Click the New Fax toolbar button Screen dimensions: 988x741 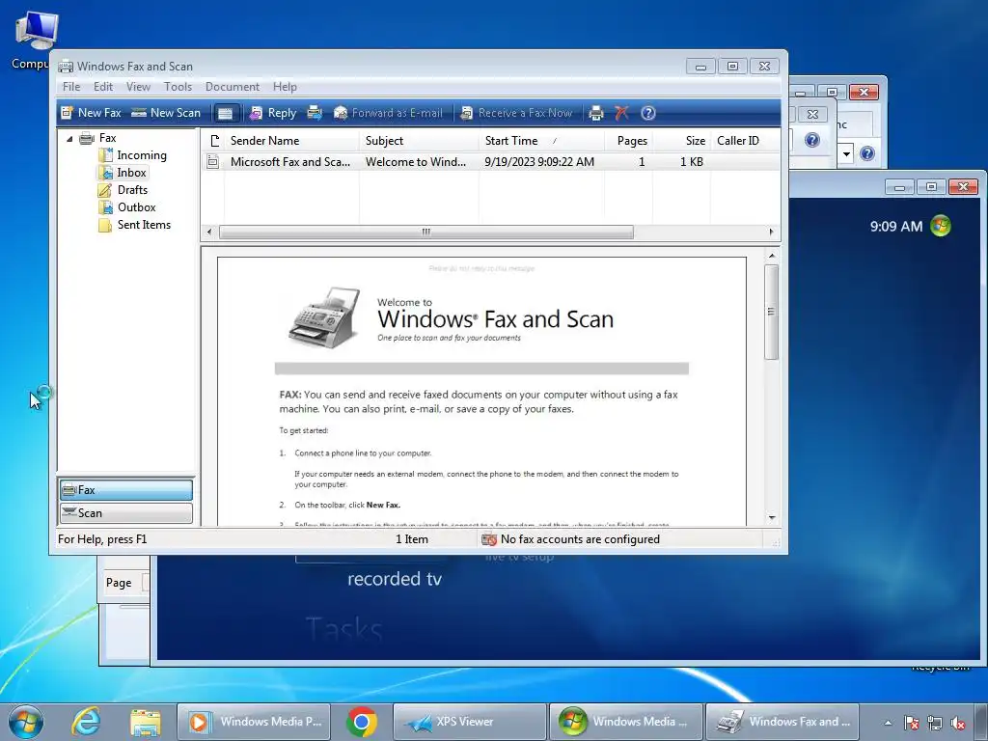coord(91,113)
